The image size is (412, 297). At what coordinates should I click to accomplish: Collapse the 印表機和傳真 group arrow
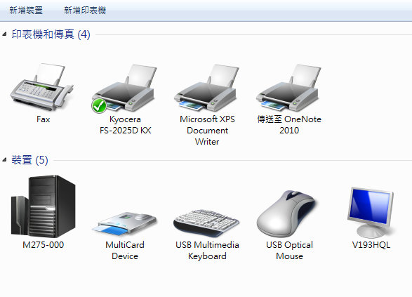pos(4,34)
